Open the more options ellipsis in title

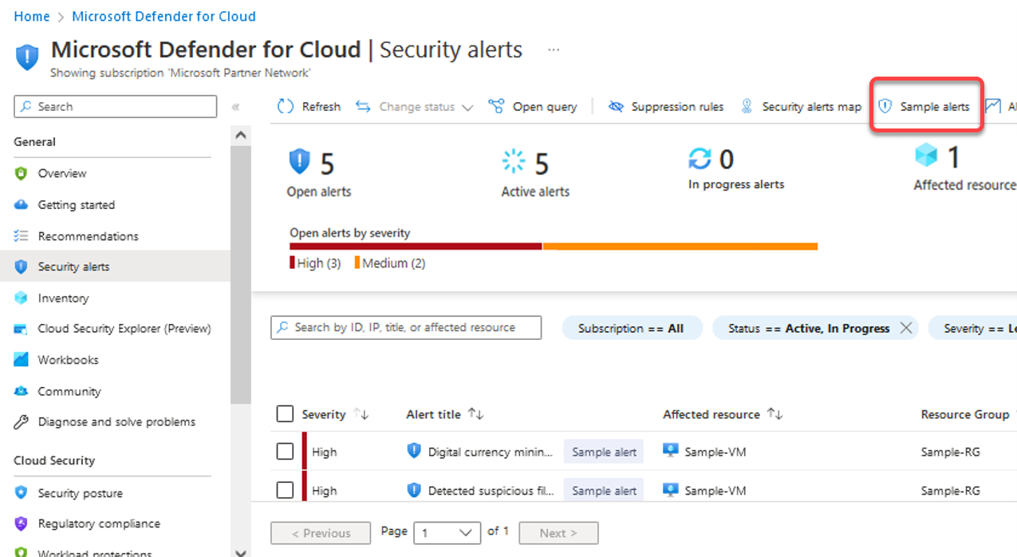554,49
